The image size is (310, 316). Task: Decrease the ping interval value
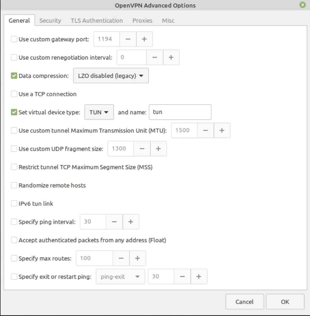click(x=114, y=222)
